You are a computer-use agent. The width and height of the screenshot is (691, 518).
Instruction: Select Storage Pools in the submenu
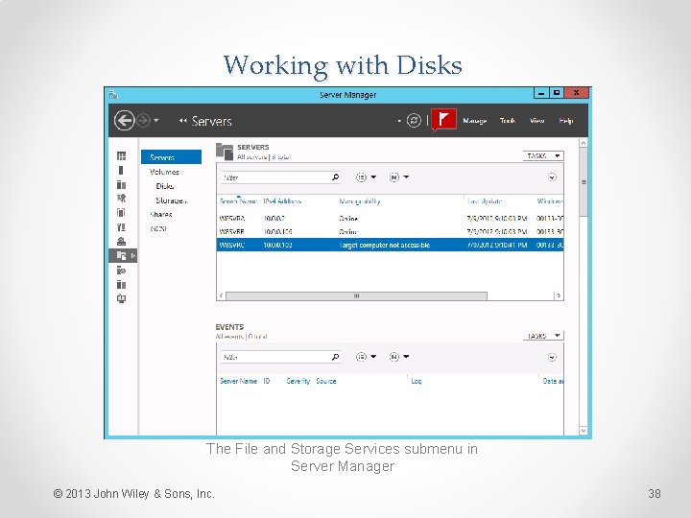[x=172, y=200]
